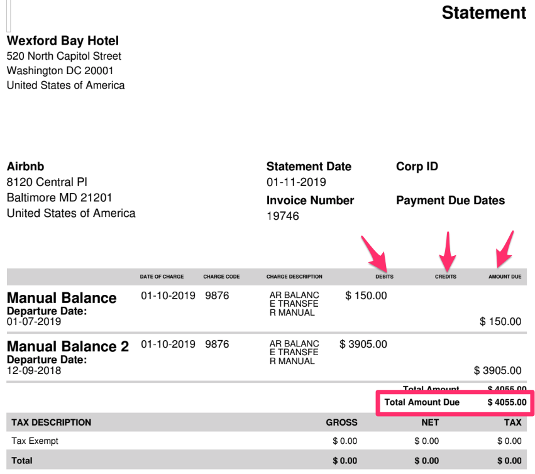The image size is (535, 474).
Task: Click CHARGE DESCRIPTION column header
Action: point(294,277)
